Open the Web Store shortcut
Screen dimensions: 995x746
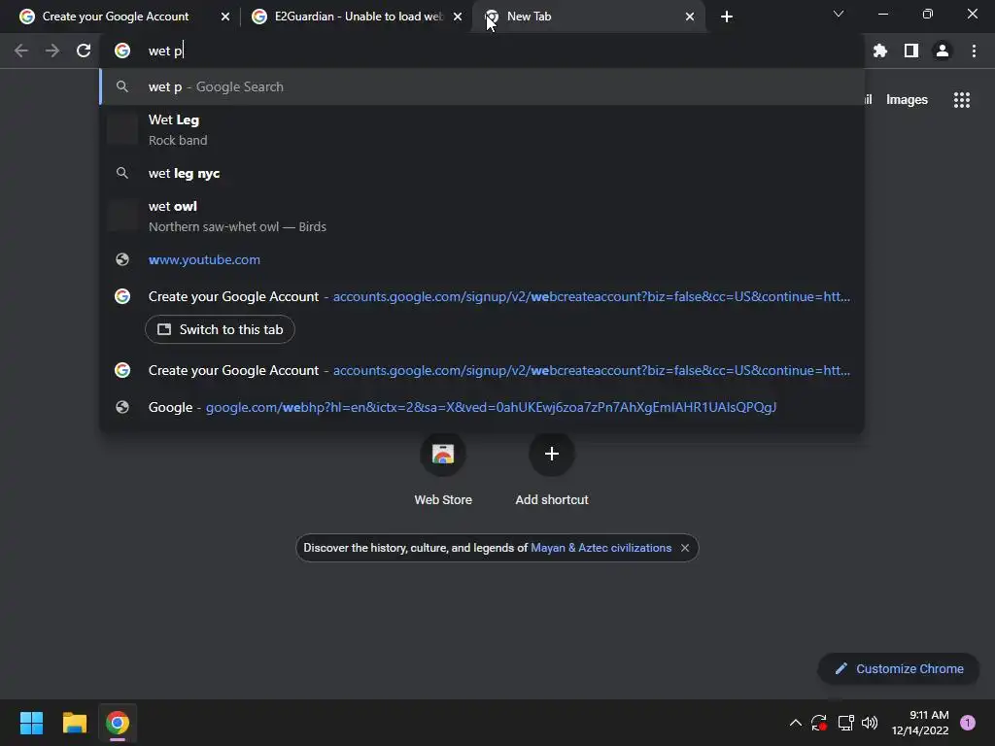pos(443,468)
